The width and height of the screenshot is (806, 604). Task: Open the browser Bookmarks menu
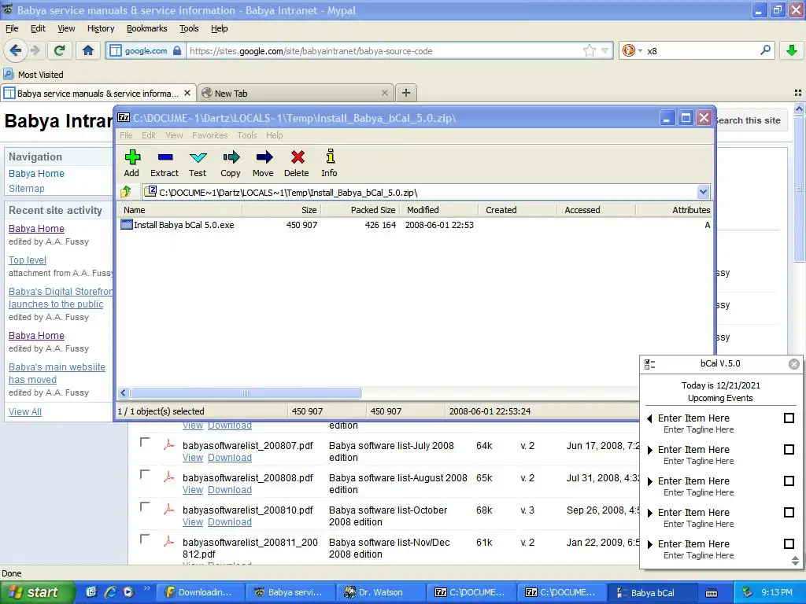146,28
